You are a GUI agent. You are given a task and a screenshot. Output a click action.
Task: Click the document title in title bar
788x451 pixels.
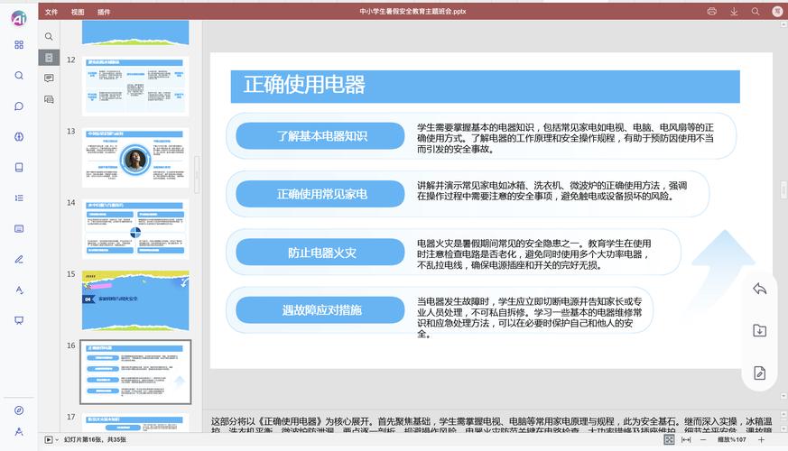coord(413,11)
